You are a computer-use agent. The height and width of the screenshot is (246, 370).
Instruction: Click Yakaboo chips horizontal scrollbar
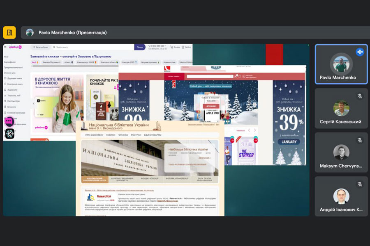76,66
